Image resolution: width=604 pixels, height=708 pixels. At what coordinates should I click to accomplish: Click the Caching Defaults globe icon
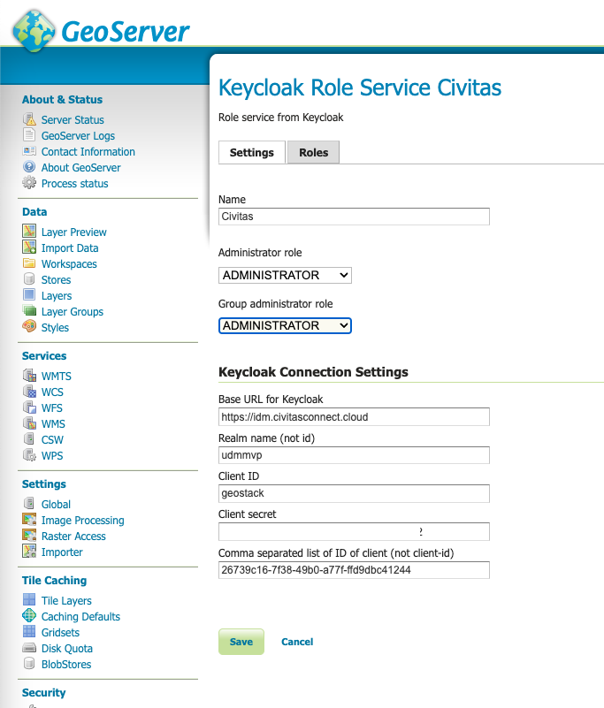click(x=29, y=615)
